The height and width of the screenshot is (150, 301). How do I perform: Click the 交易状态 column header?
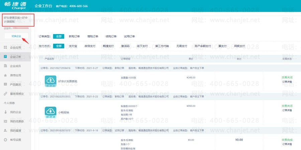[x=287, y=59]
